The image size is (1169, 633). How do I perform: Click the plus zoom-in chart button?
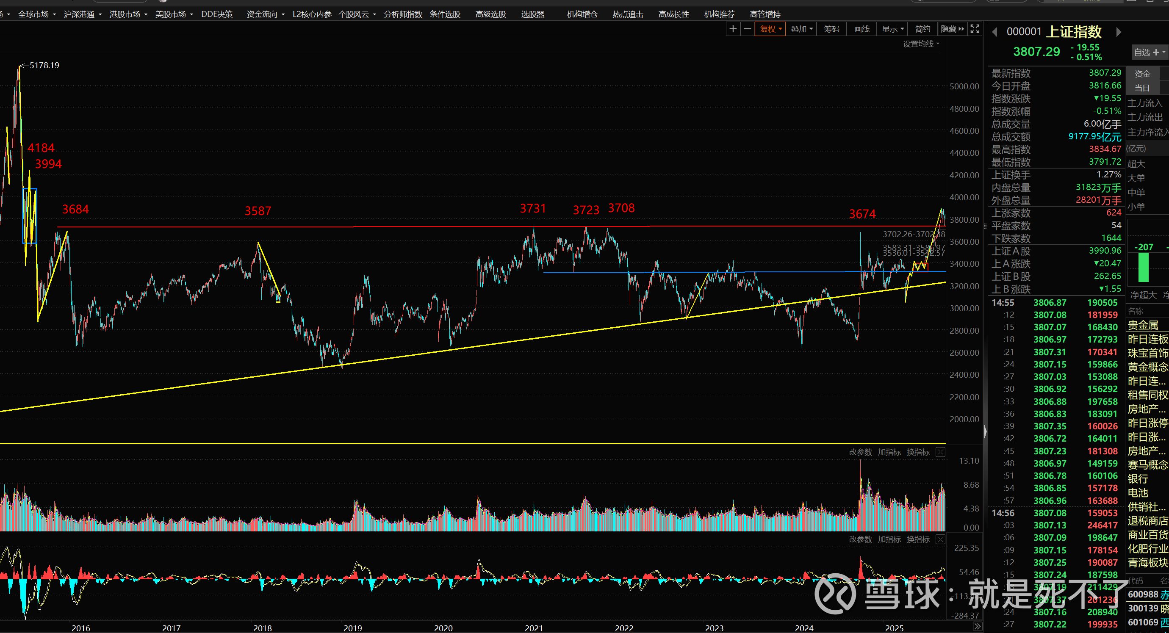732,29
